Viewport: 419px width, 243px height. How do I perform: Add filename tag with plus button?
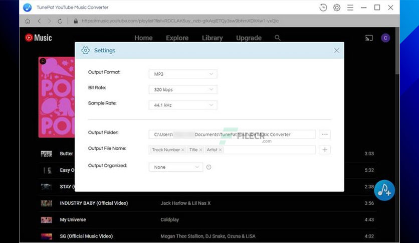(325, 150)
